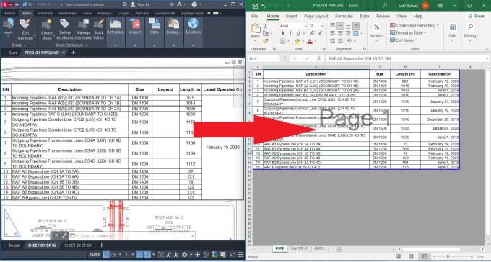Toggle center horizontal alignment in Excel

(x=340, y=33)
